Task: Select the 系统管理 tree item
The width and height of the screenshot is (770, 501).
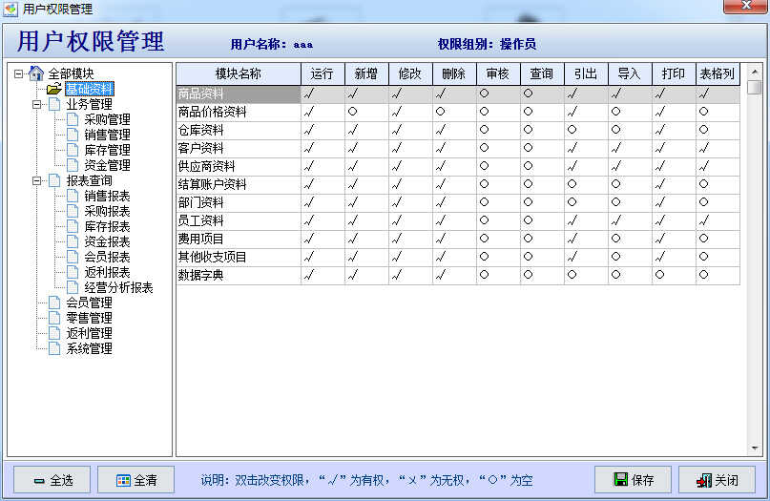Action: click(89, 348)
